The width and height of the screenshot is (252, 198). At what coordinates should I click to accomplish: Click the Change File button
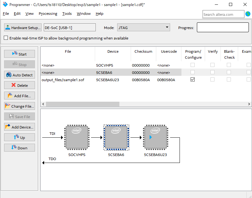tap(20, 106)
